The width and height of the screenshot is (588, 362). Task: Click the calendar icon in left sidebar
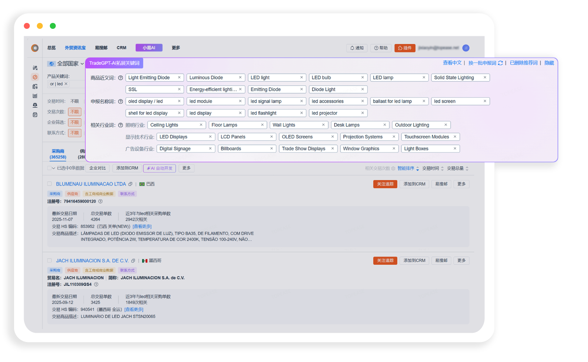click(x=35, y=115)
